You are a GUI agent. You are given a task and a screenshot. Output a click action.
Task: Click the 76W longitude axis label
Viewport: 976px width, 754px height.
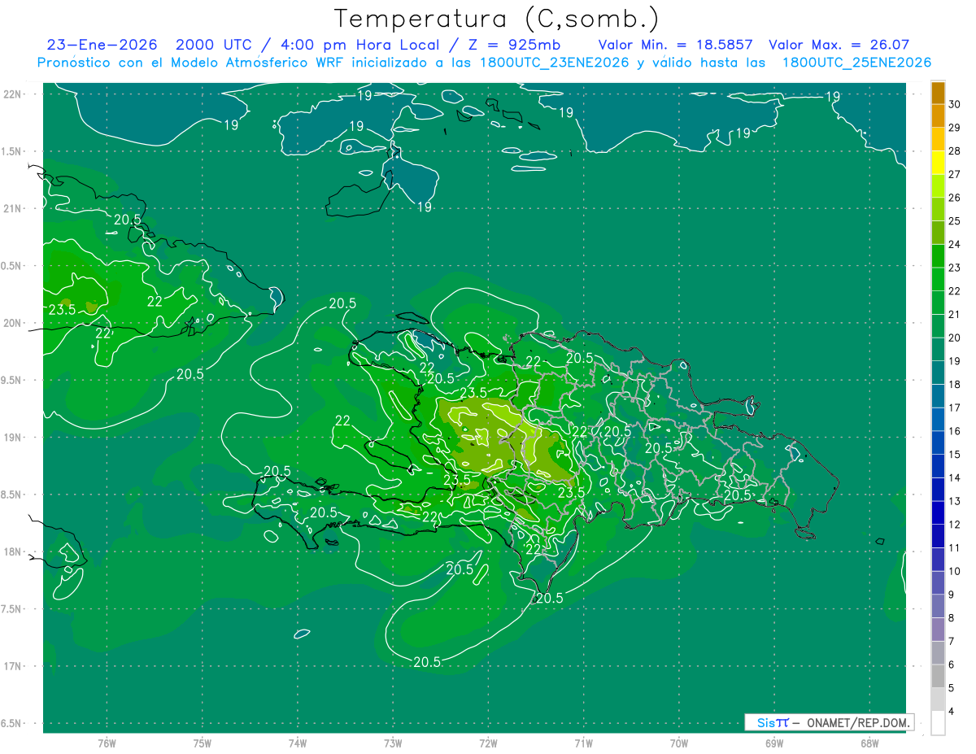(x=107, y=743)
